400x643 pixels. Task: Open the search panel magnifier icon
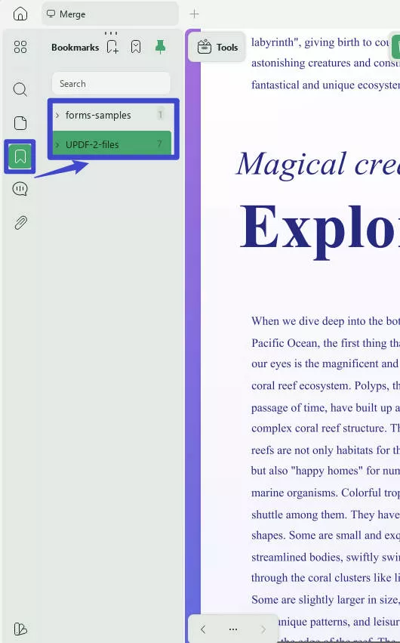pyautogui.click(x=20, y=89)
